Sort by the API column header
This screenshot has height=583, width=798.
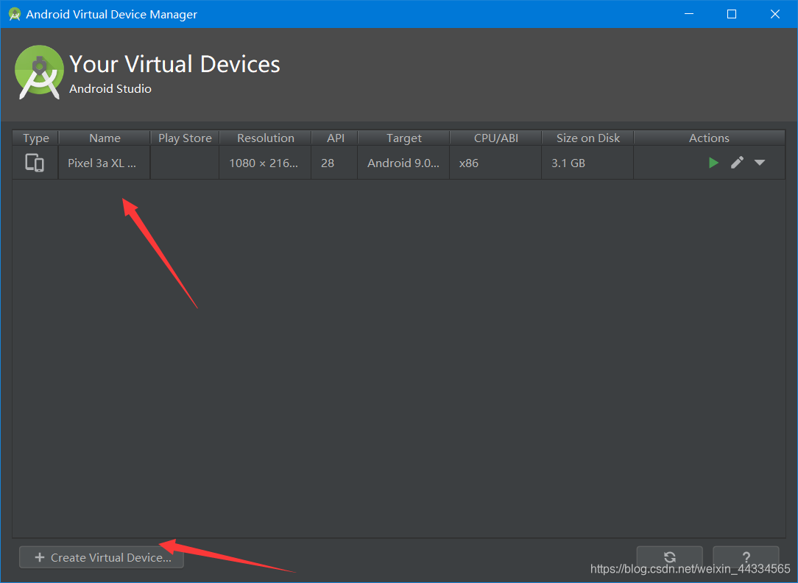[x=336, y=138]
